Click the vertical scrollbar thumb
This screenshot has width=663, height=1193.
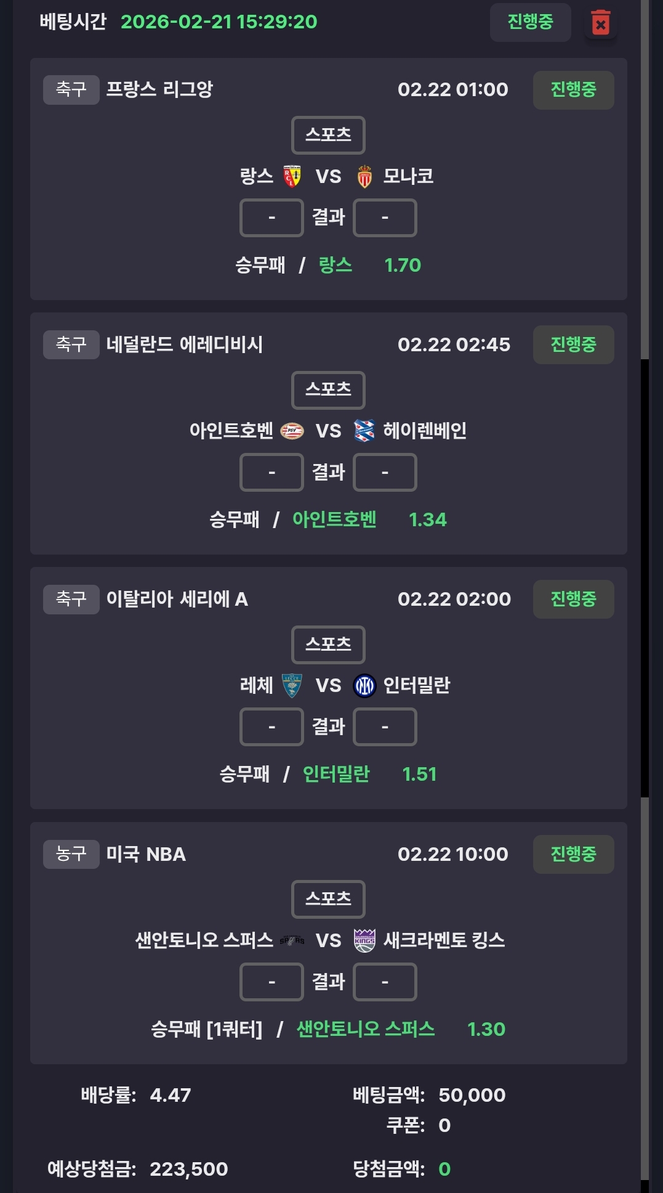[x=645, y=578]
